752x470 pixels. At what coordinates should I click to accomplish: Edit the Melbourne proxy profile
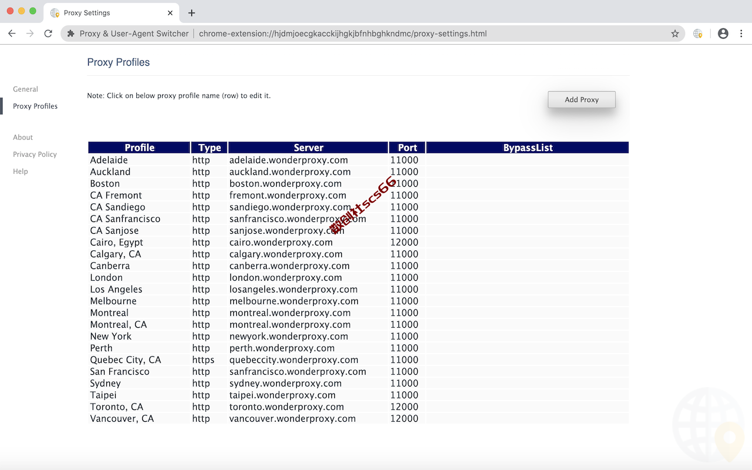pos(358,301)
